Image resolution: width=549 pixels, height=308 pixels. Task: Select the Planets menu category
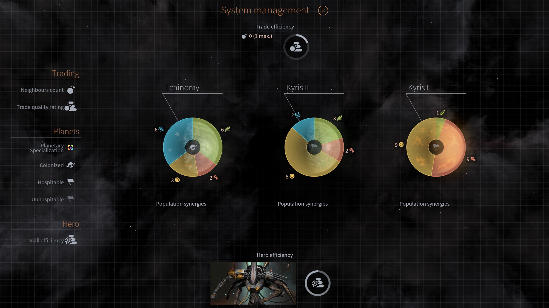[x=66, y=131]
